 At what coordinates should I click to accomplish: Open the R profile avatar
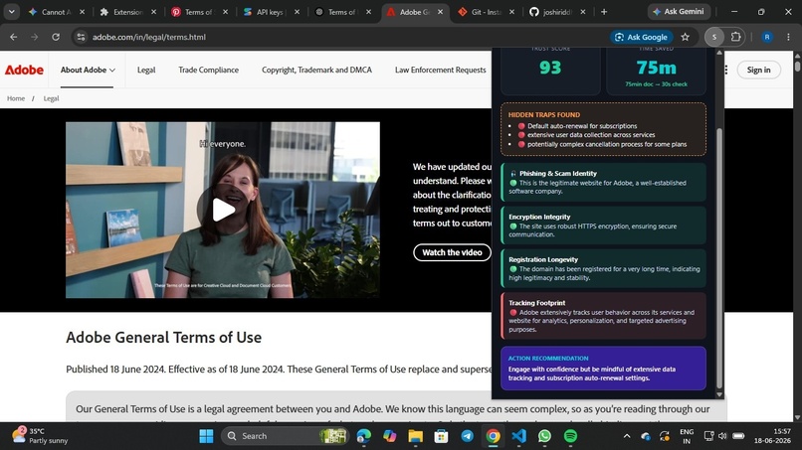pos(767,37)
